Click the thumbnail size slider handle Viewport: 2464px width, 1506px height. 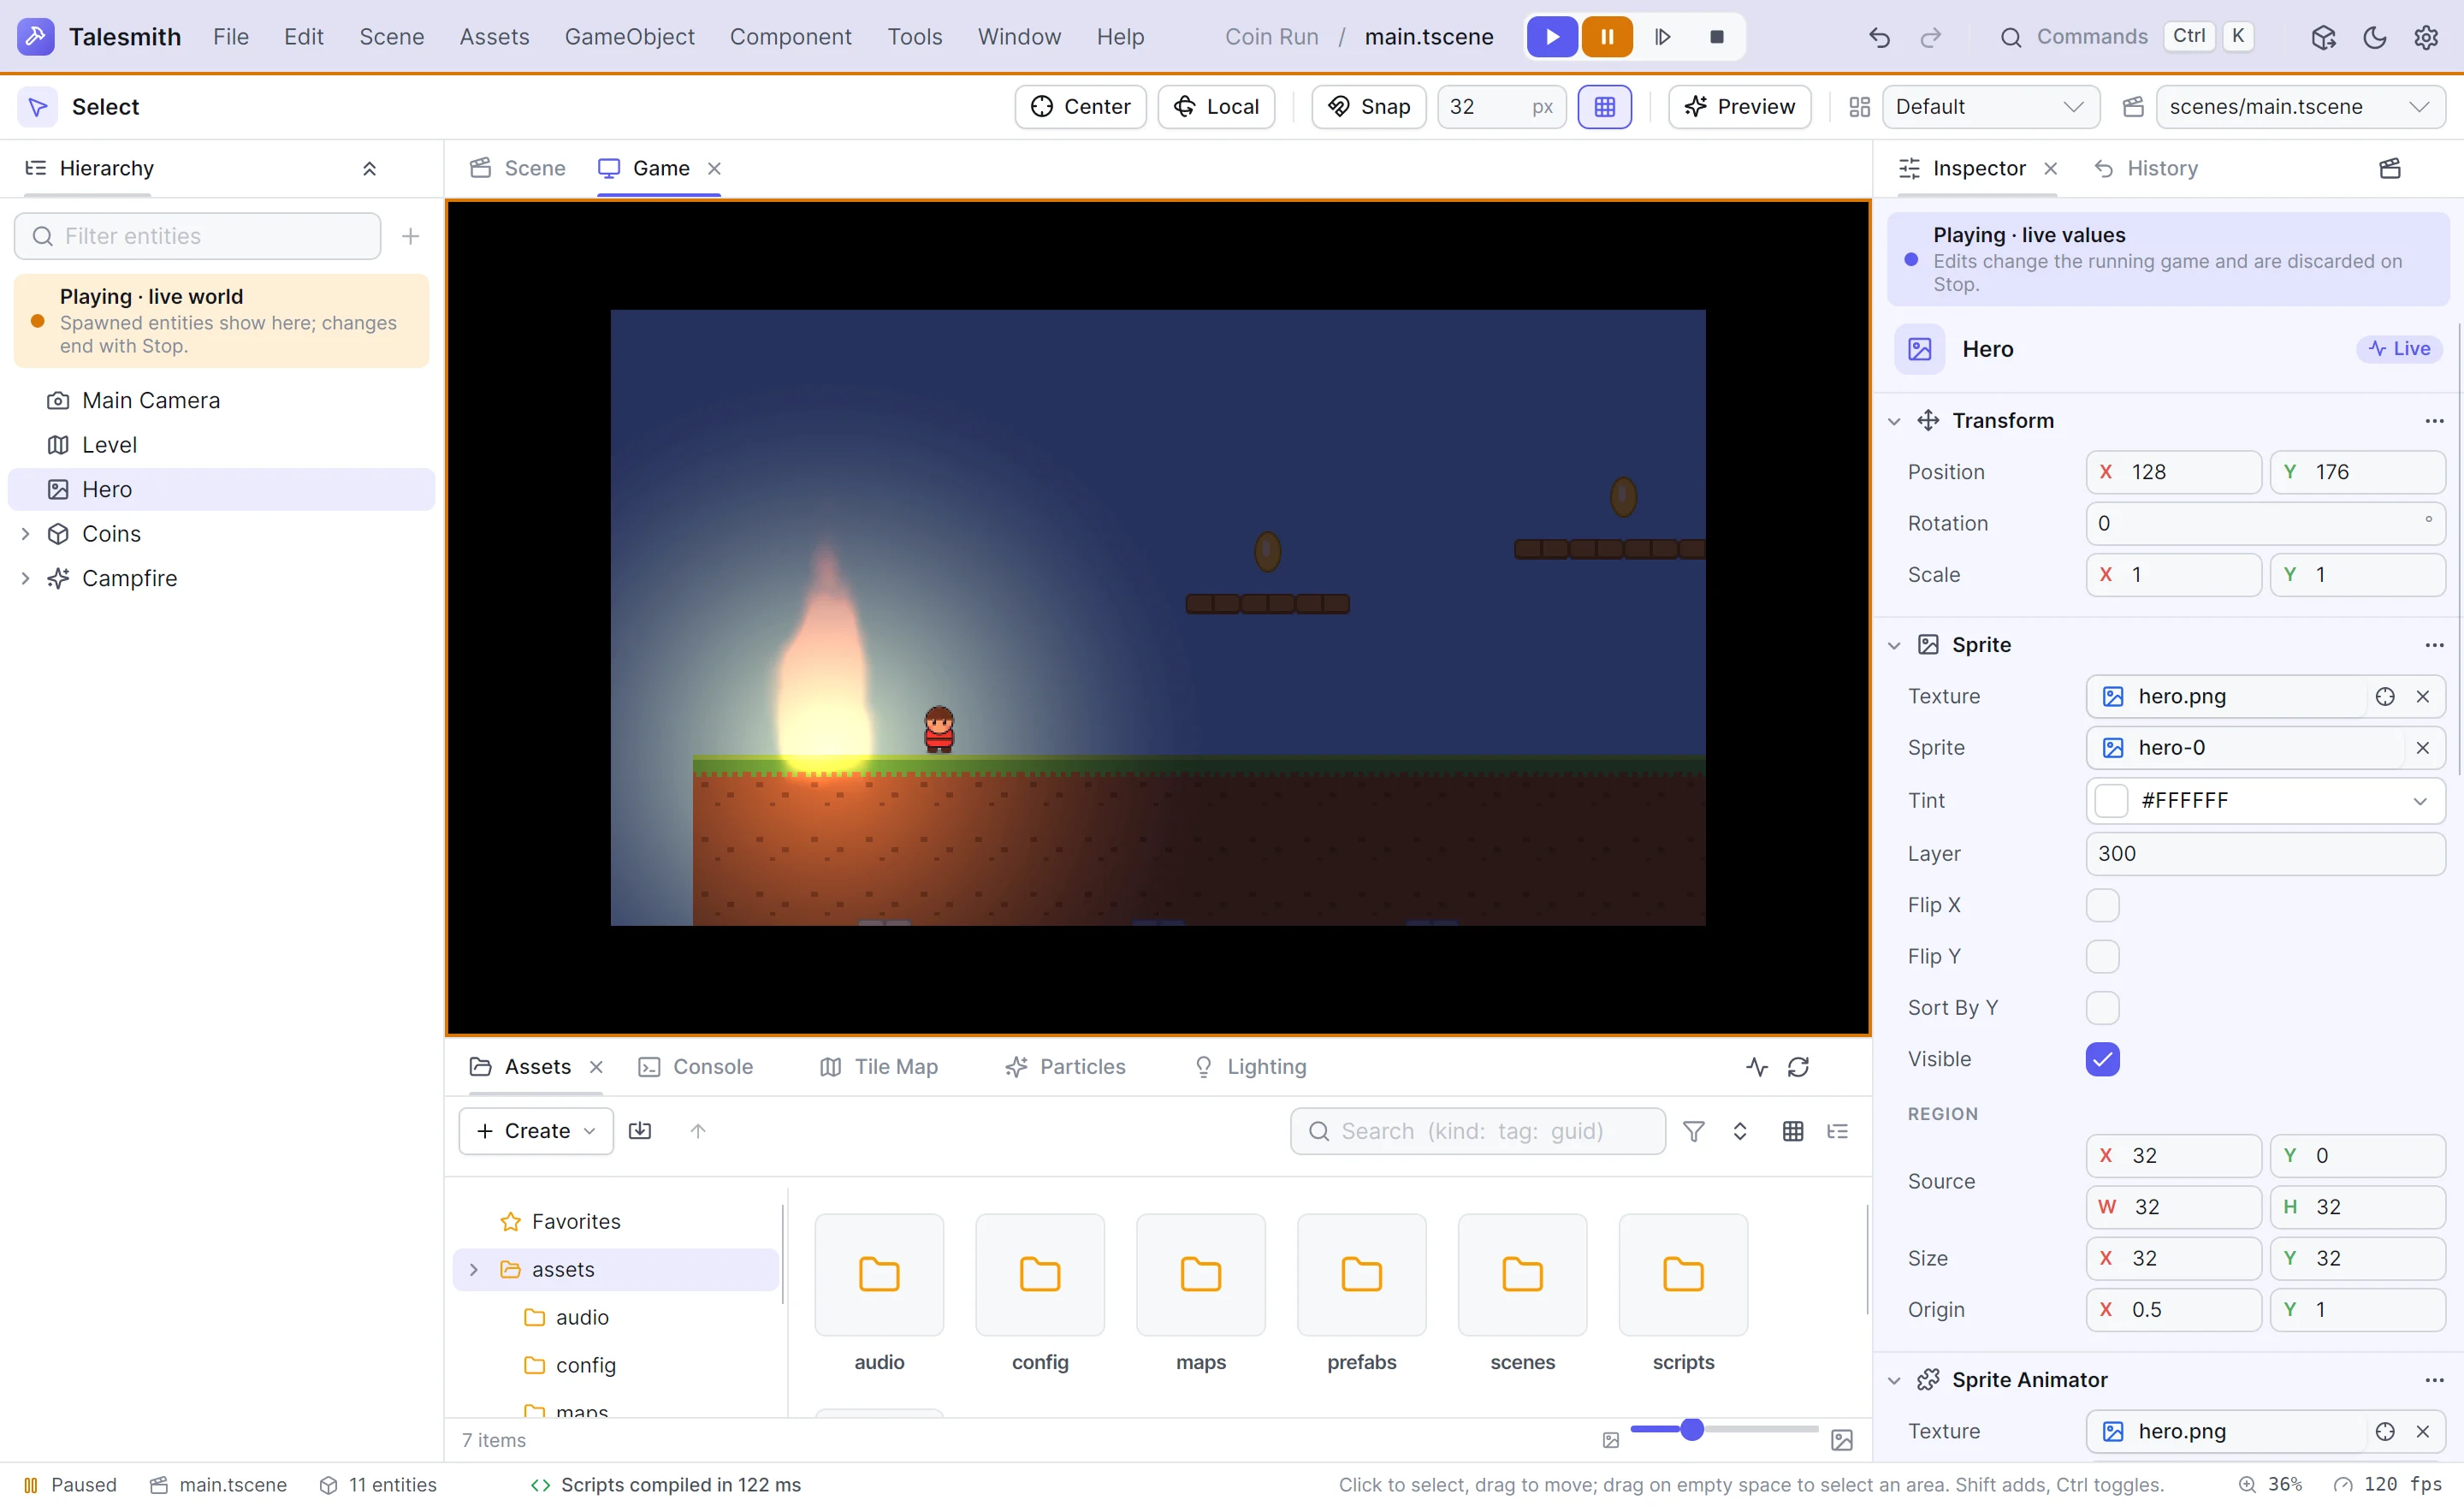click(x=1691, y=1430)
